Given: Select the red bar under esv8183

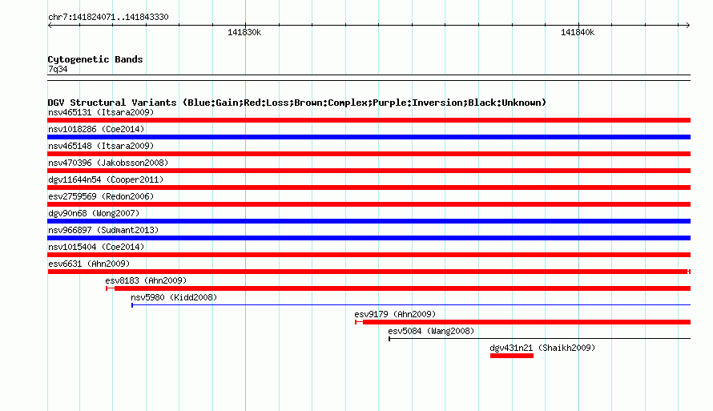Looking at the screenshot, I should point(398,288).
